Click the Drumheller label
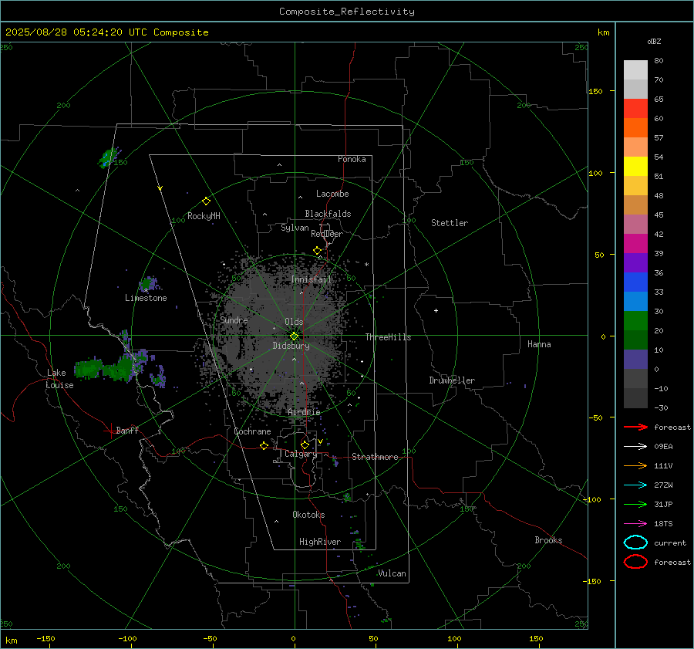The height and width of the screenshot is (649, 694). coord(452,380)
